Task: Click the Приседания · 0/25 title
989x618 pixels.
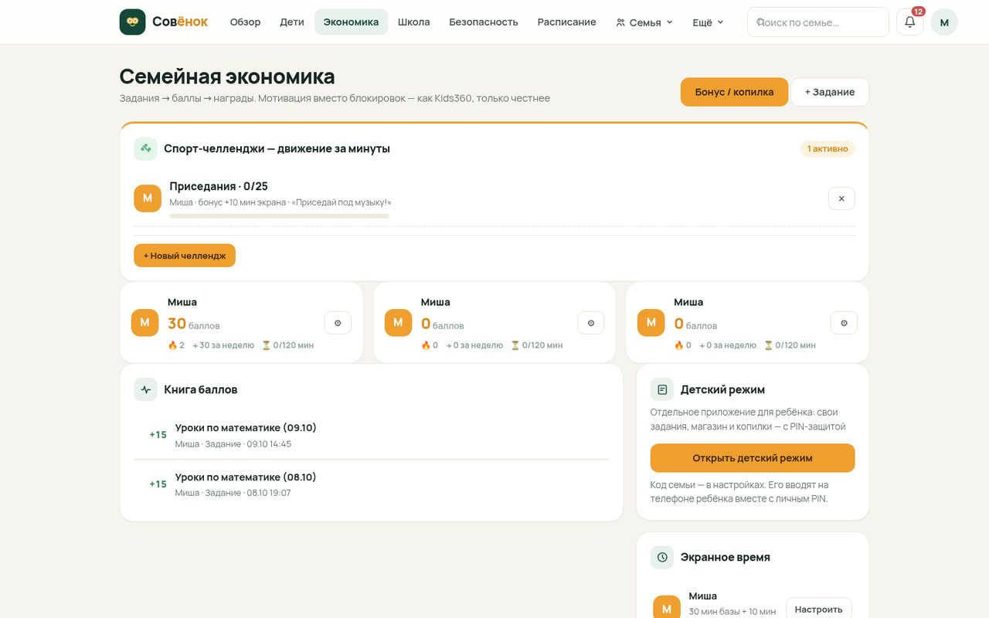Action: (x=219, y=186)
